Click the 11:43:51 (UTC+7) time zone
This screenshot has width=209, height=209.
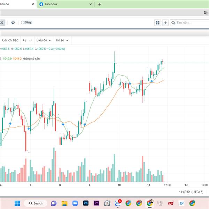click(x=191, y=192)
